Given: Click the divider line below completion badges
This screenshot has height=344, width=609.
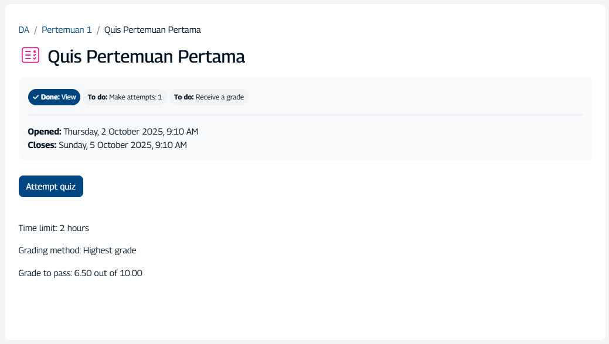Looking at the screenshot, I should tap(305, 115).
